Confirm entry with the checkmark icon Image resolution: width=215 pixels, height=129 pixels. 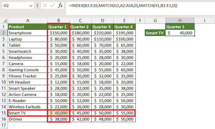(x=52, y=5)
